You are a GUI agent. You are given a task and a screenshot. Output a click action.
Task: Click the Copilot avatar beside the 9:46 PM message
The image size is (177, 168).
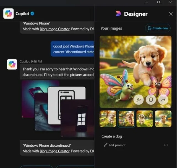pyautogui.click(x=12, y=64)
